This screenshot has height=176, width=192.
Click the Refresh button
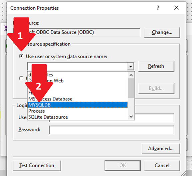[156, 66]
